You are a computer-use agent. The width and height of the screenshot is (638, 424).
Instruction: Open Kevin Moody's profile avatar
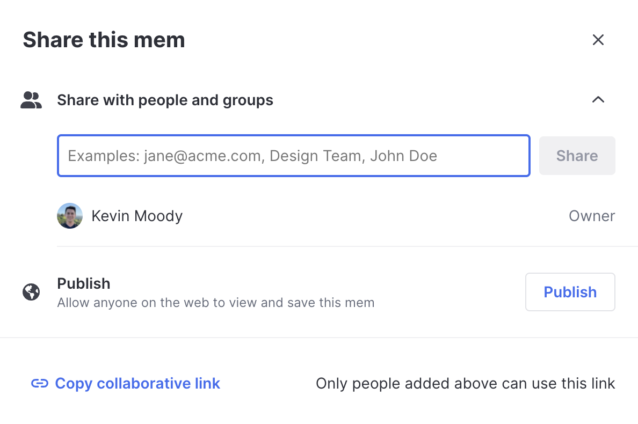click(70, 216)
